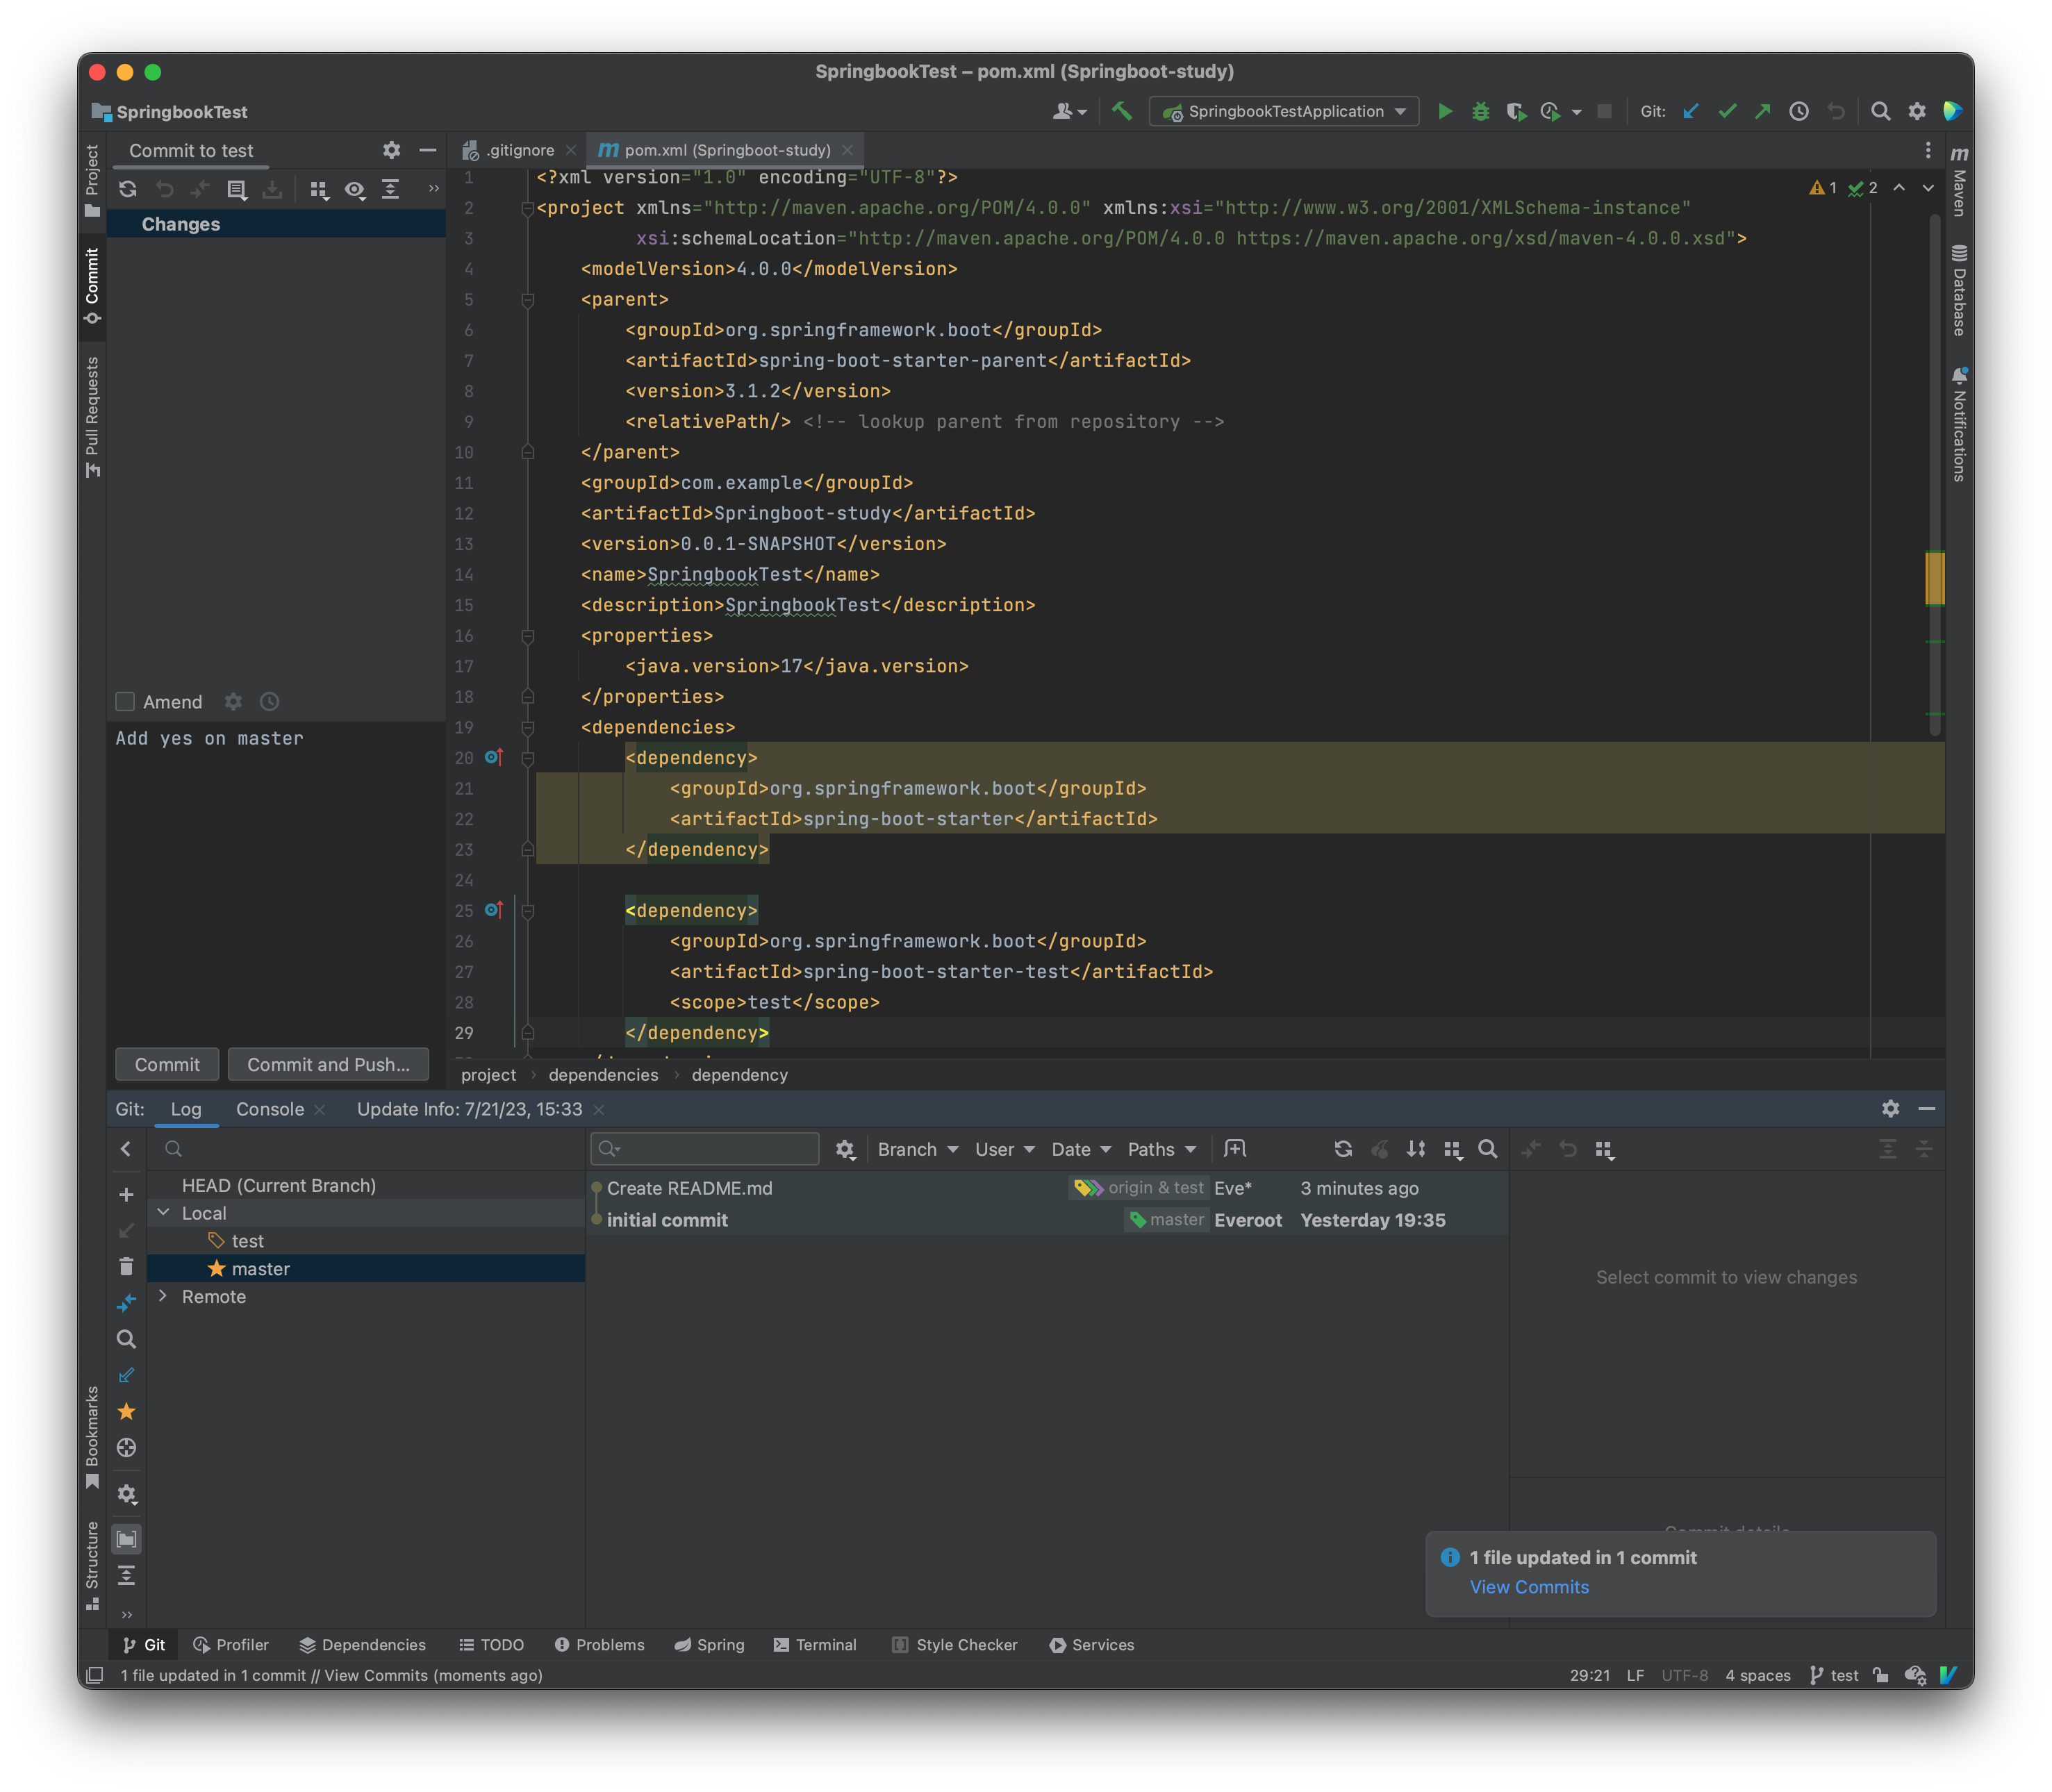Select the test branch in tree
Screen dimensions: 2052x1792
pyautogui.click(x=247, y=1241)
